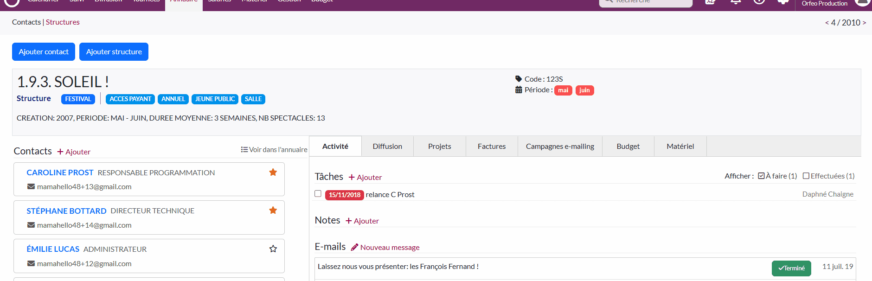Click envelope icon beside mamahello48+14@gmail.com
This screenshot has height=281, width=872.
pos(31,225)
